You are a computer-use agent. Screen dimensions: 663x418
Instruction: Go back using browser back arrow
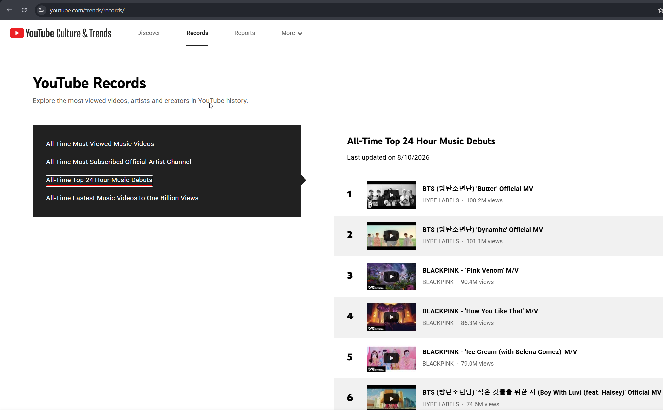(9, 10)
